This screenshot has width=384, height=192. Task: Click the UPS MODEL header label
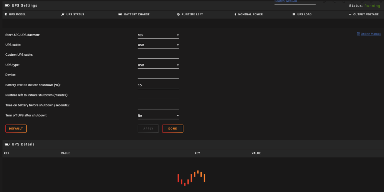(x=17, y=15)
